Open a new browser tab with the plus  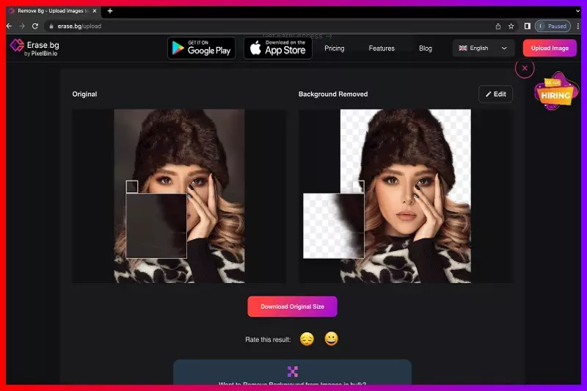coord(109,11)
